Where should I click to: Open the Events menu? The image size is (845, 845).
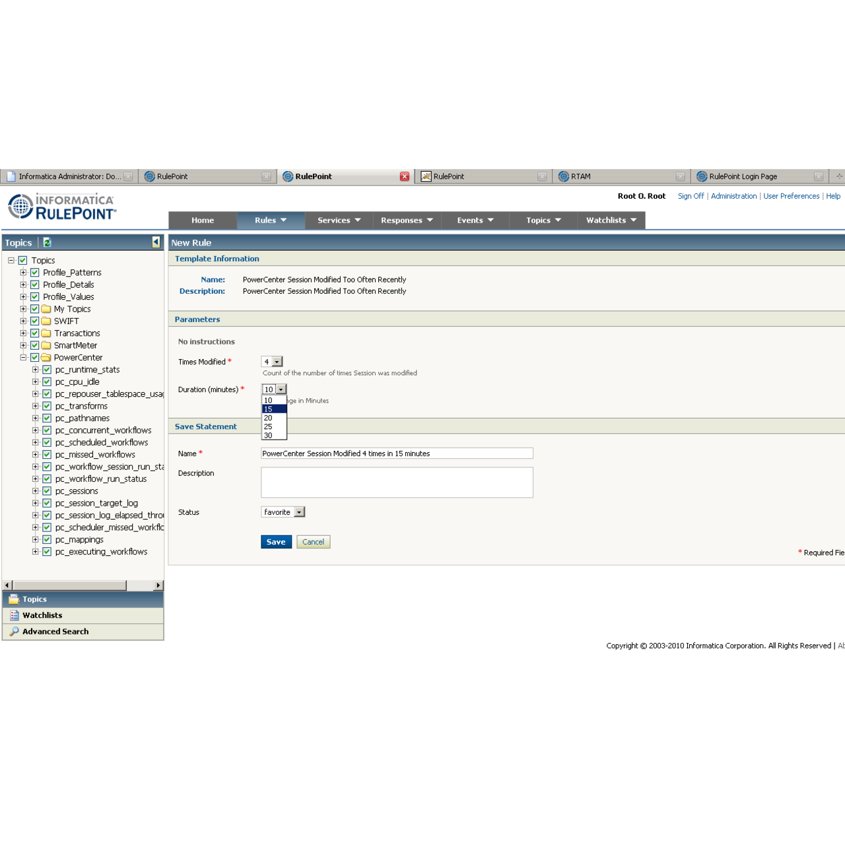pyautogui.click(x=475, y=220)
